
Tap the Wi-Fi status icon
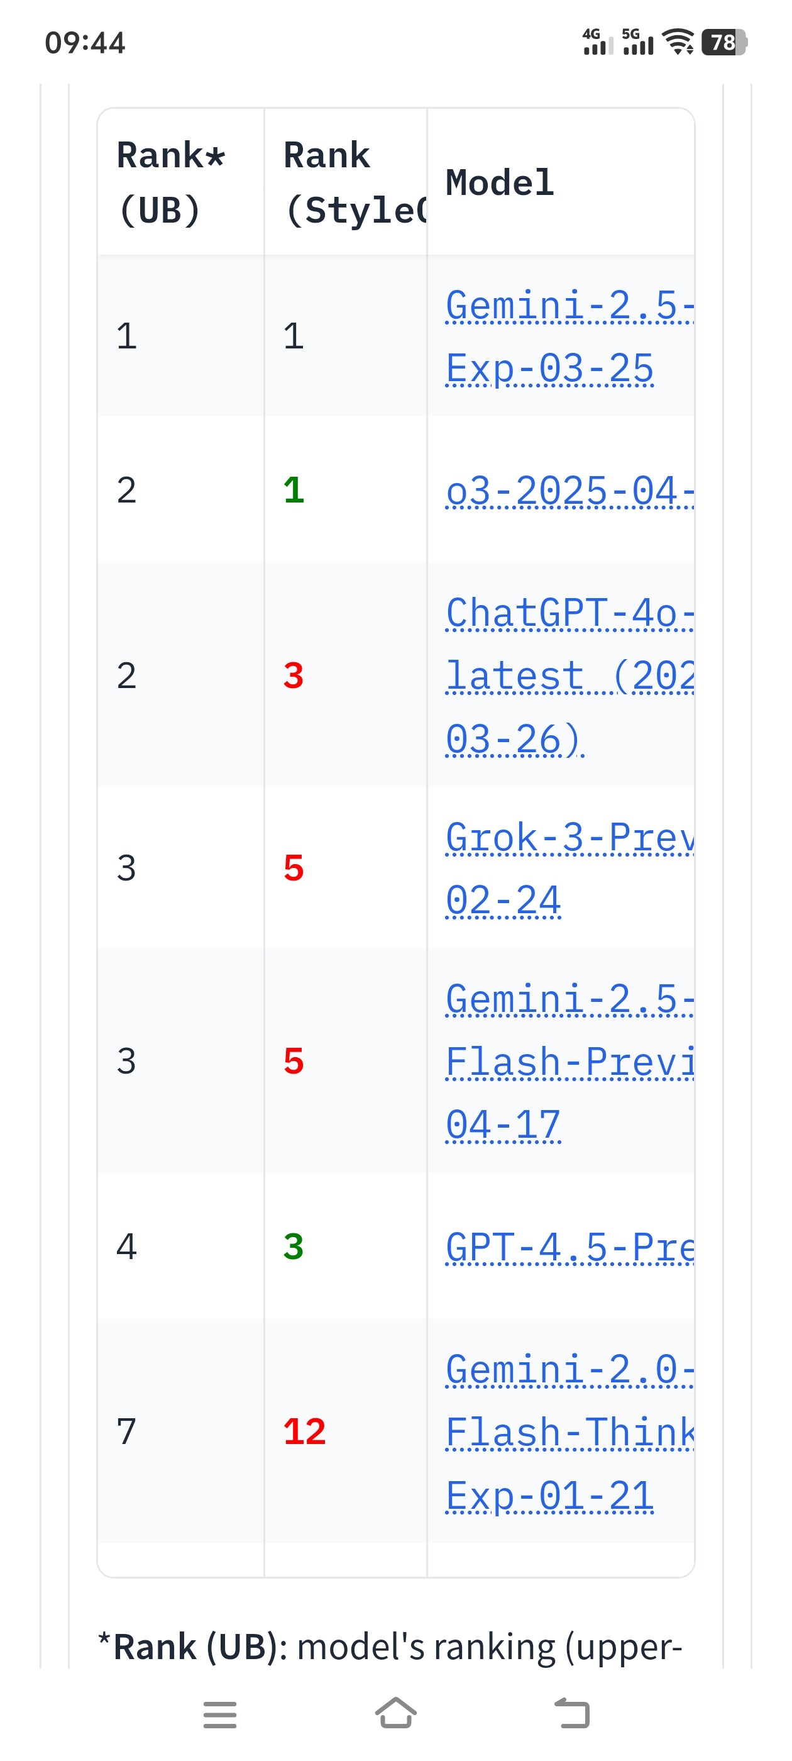click(679, 42)
